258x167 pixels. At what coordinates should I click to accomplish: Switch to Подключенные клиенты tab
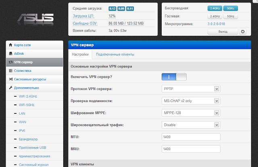tap(115, 54)
